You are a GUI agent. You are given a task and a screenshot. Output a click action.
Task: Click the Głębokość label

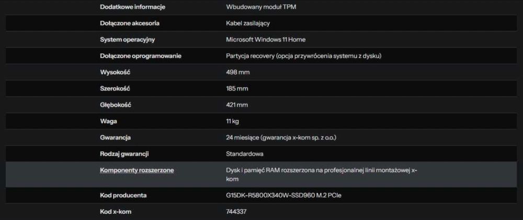115,105
